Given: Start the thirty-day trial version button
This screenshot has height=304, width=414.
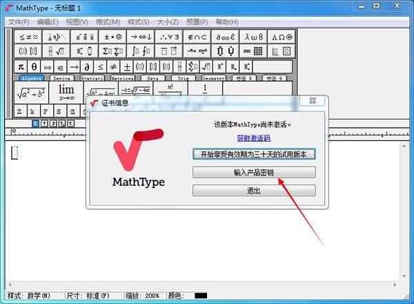Looking at the screenshot, I should click(254, 154).
